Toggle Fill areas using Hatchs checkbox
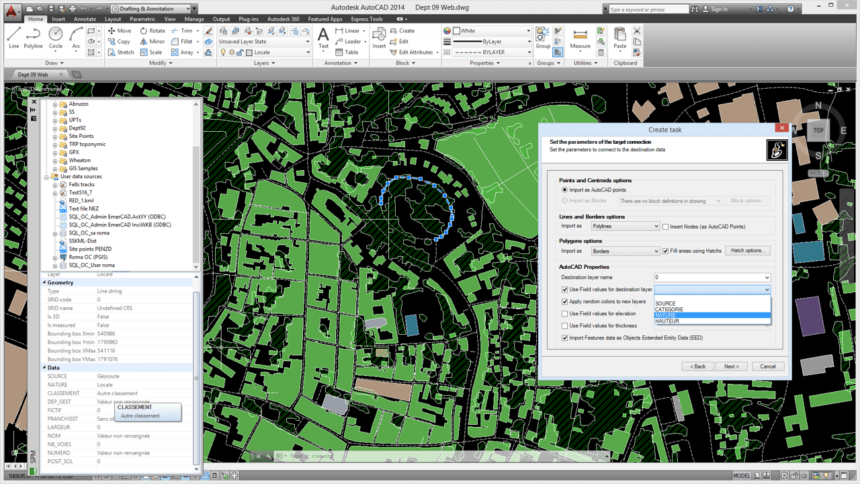 click(665, 251)
